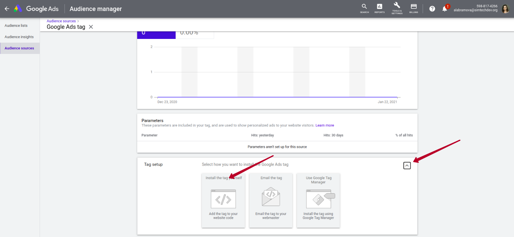Click Add the tag to your website code
This screenshot has width=514, height=237.
point(223,216)
